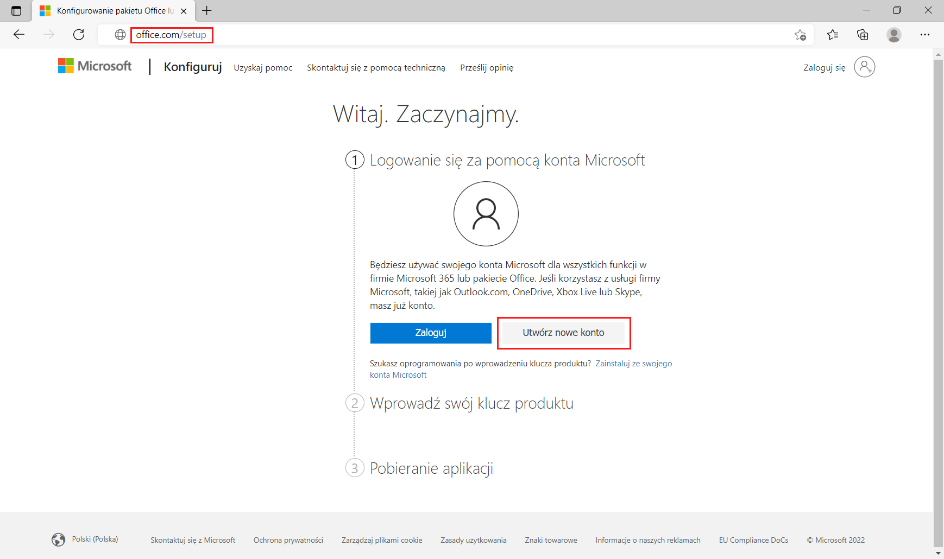Open Informacje o naszych reklamach link
The height and width of the screenshot is (559, 944).
648,540
